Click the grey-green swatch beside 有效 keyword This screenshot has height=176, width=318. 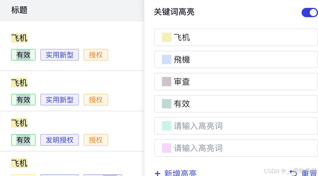point(167,104)
